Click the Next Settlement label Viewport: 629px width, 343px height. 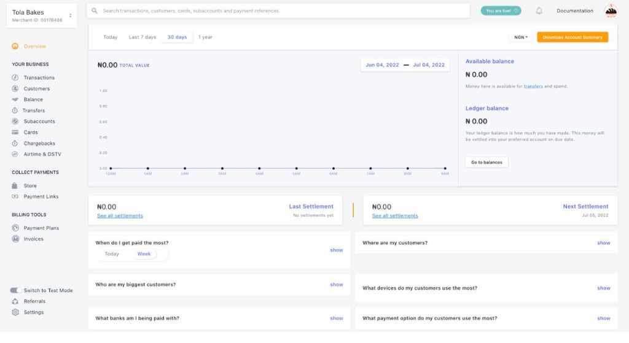click(x=585, y=206)
